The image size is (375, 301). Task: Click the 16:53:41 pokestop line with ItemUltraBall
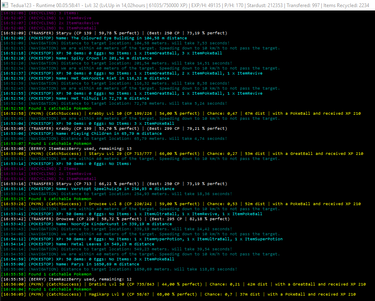coord(132,214)
